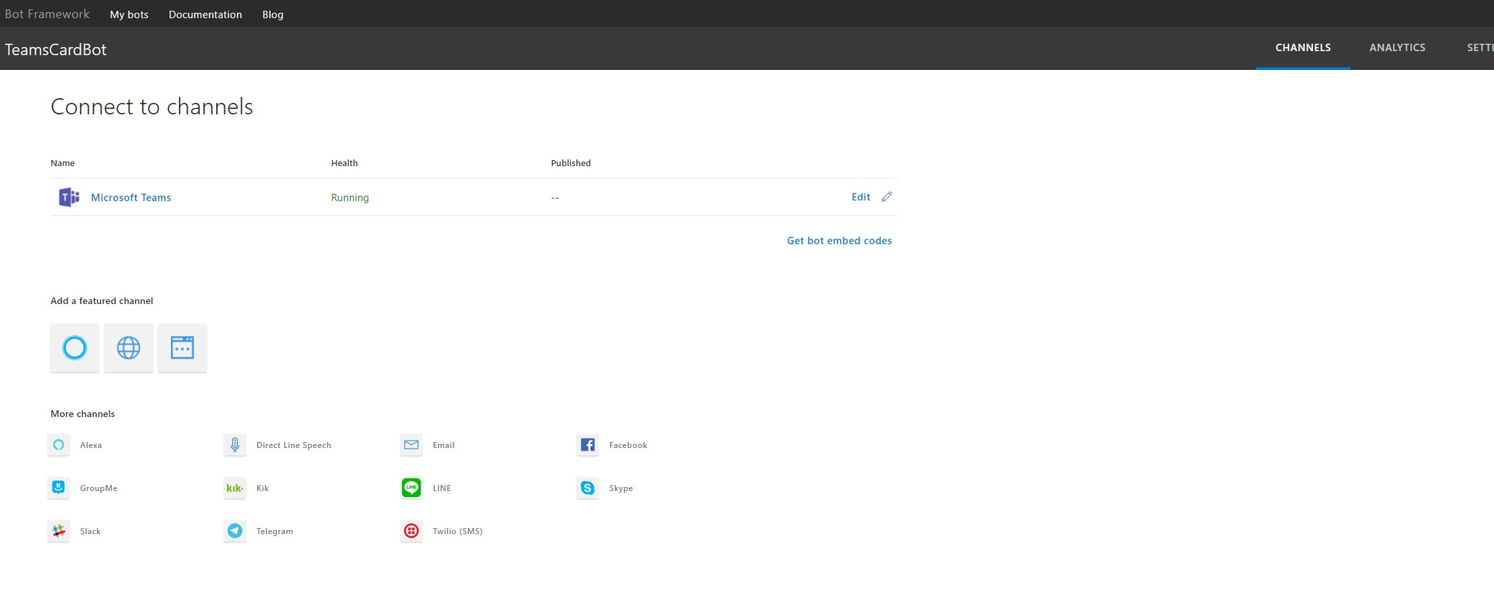1494x598 pixels.
Task: Click the pencil icon beside Edit
Action: [x=887, y=196]
